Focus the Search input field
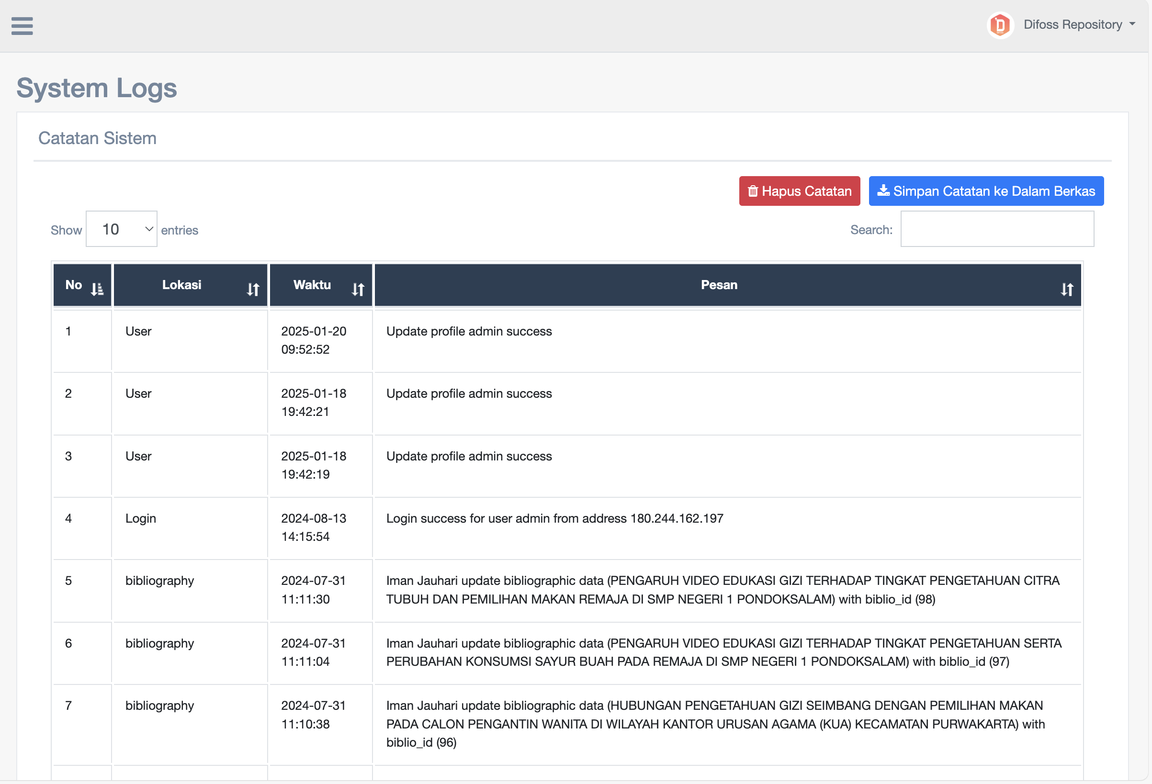The image size is (1152, 784). coord(997,229)
